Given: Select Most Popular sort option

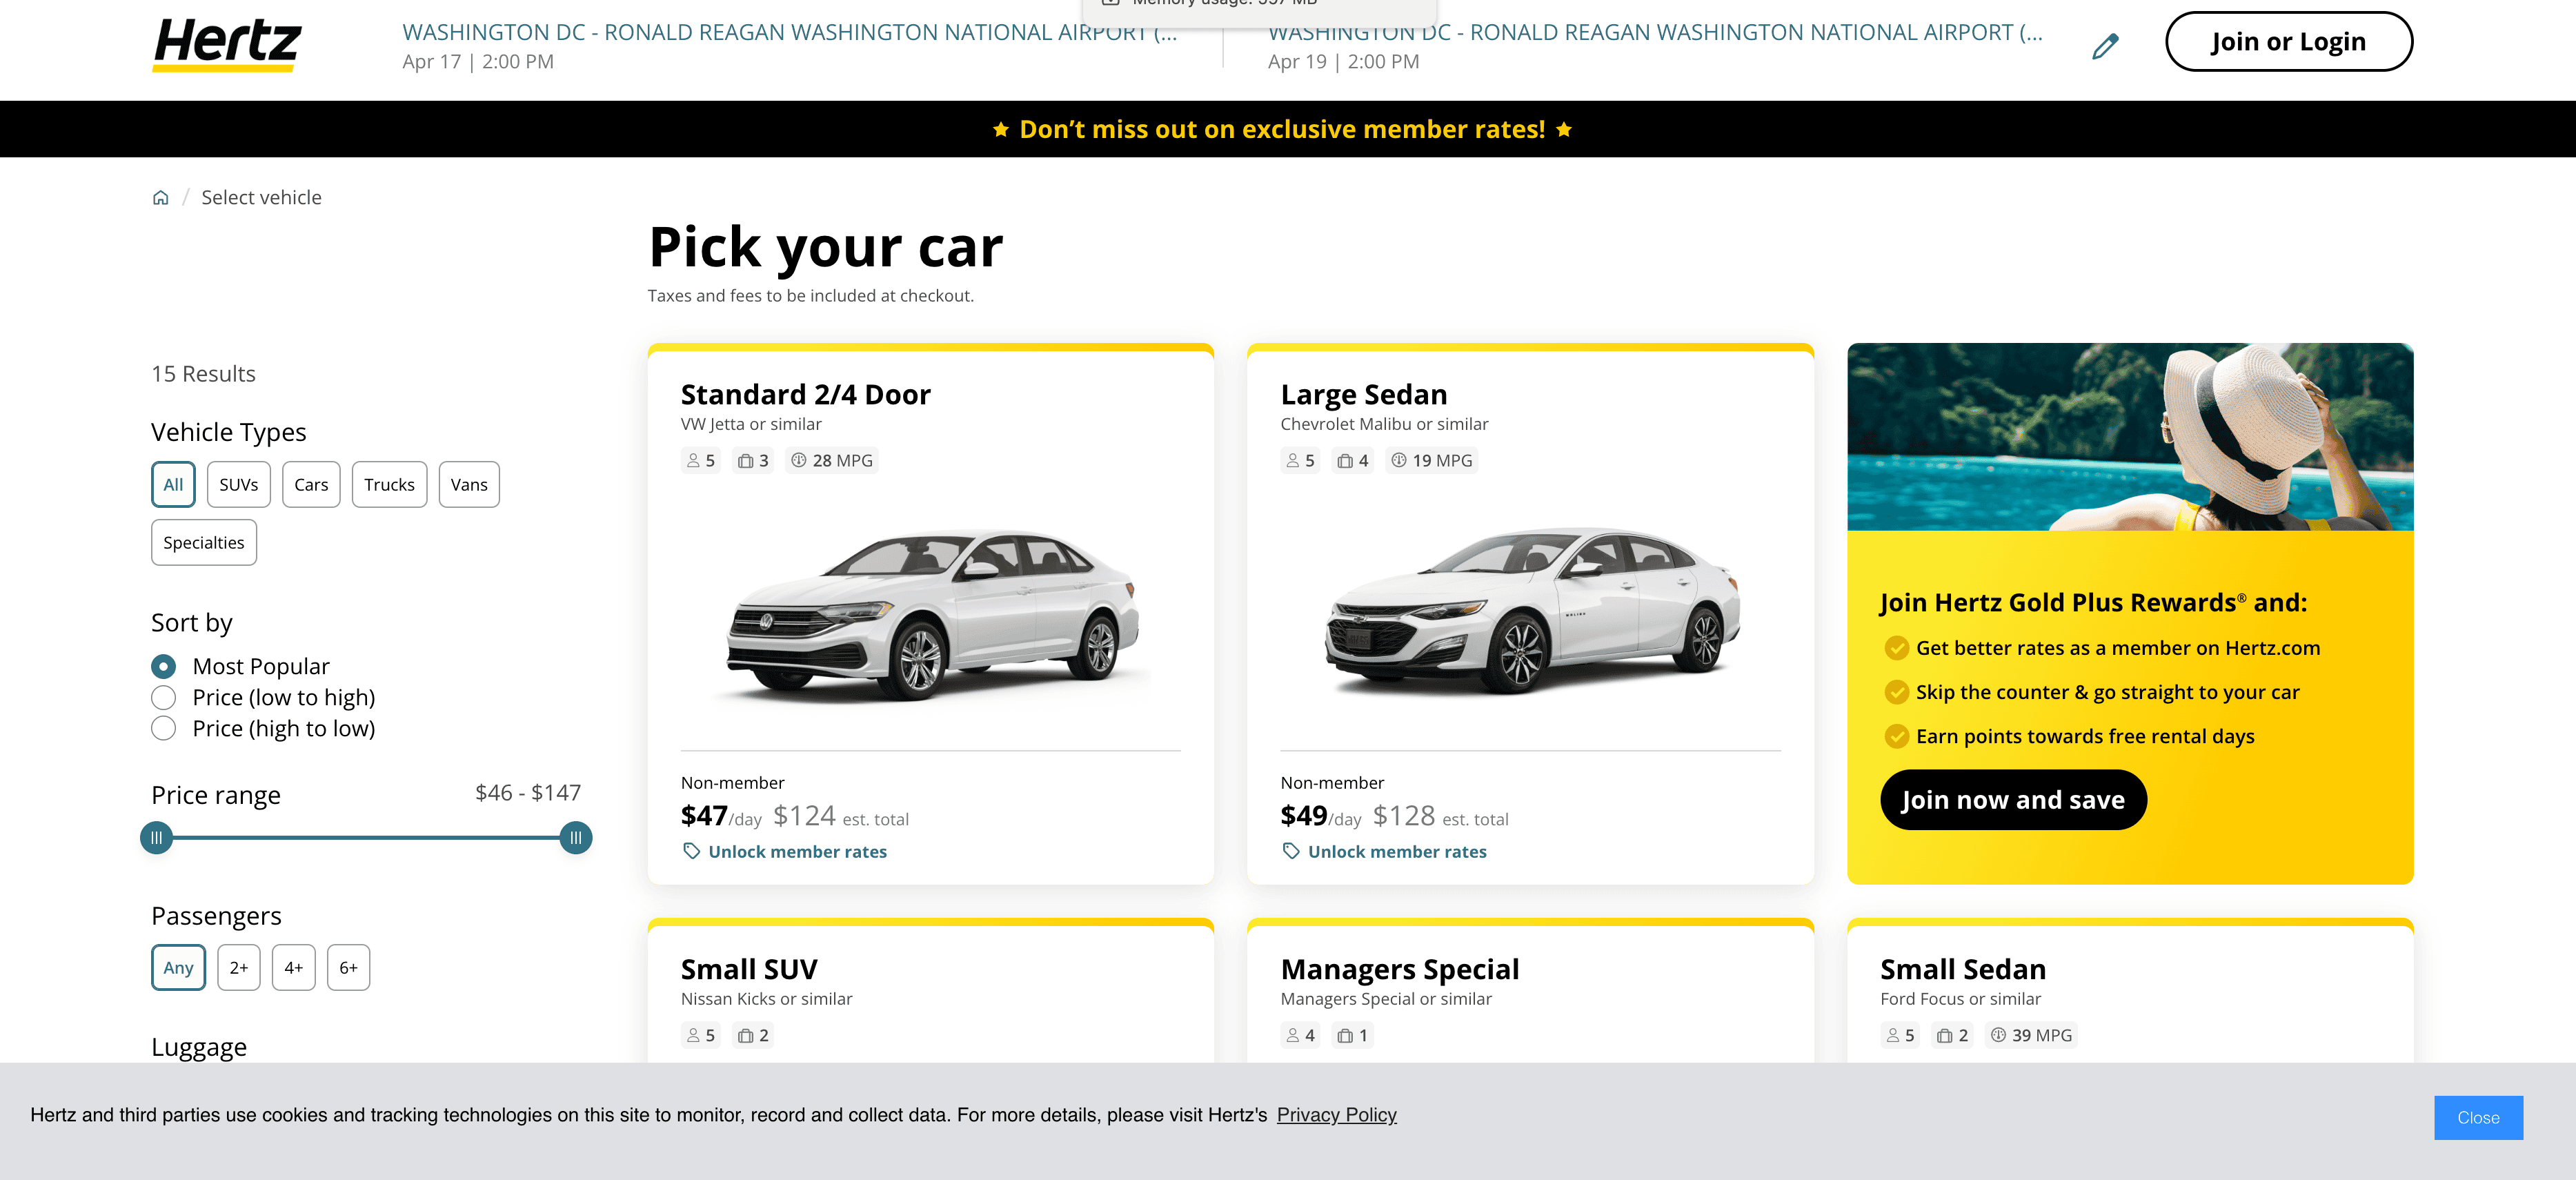Looking at the screenshot, I should 164,666.
